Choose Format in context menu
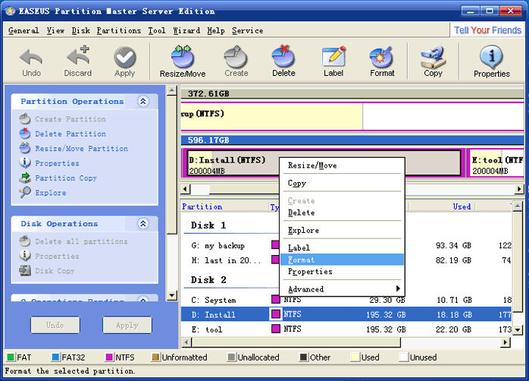 (342, 260)
